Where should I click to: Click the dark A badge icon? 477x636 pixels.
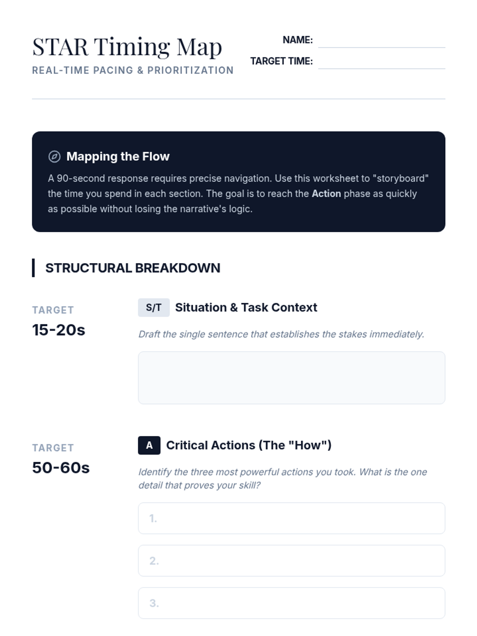click(149, 445)
